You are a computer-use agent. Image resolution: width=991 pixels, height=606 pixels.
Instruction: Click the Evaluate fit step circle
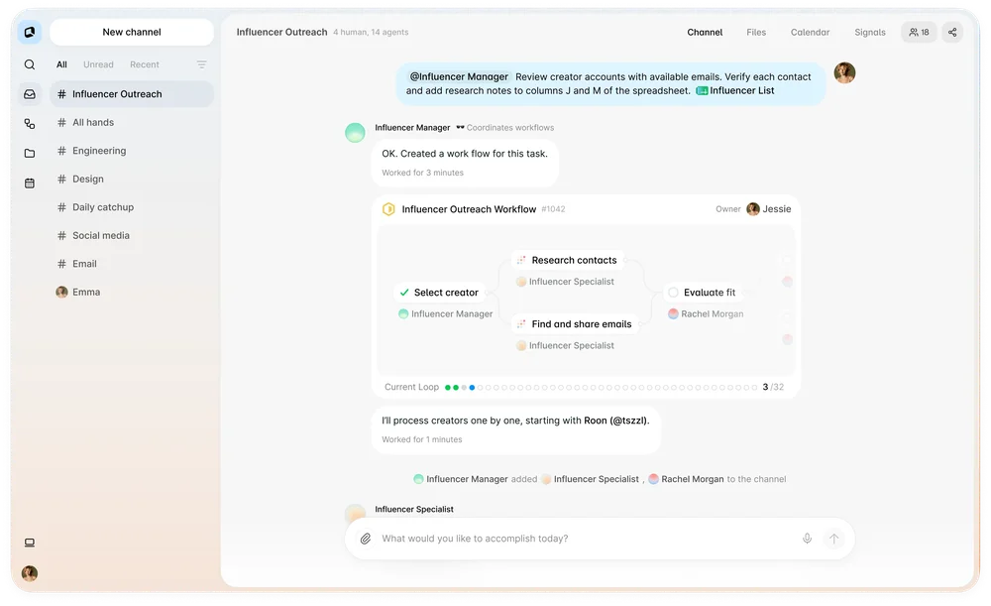673,293
